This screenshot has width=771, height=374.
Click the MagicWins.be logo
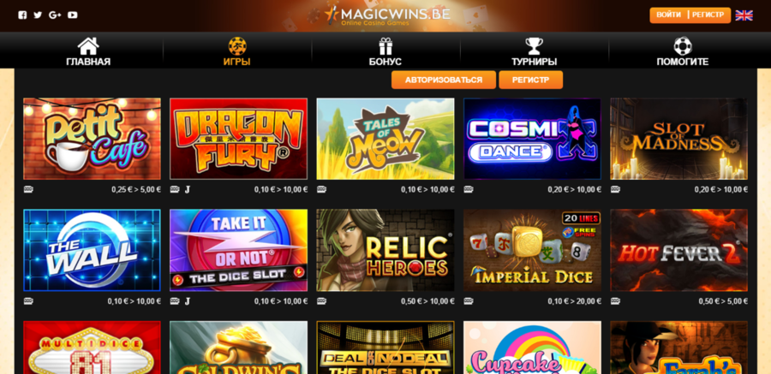[387, 15]
